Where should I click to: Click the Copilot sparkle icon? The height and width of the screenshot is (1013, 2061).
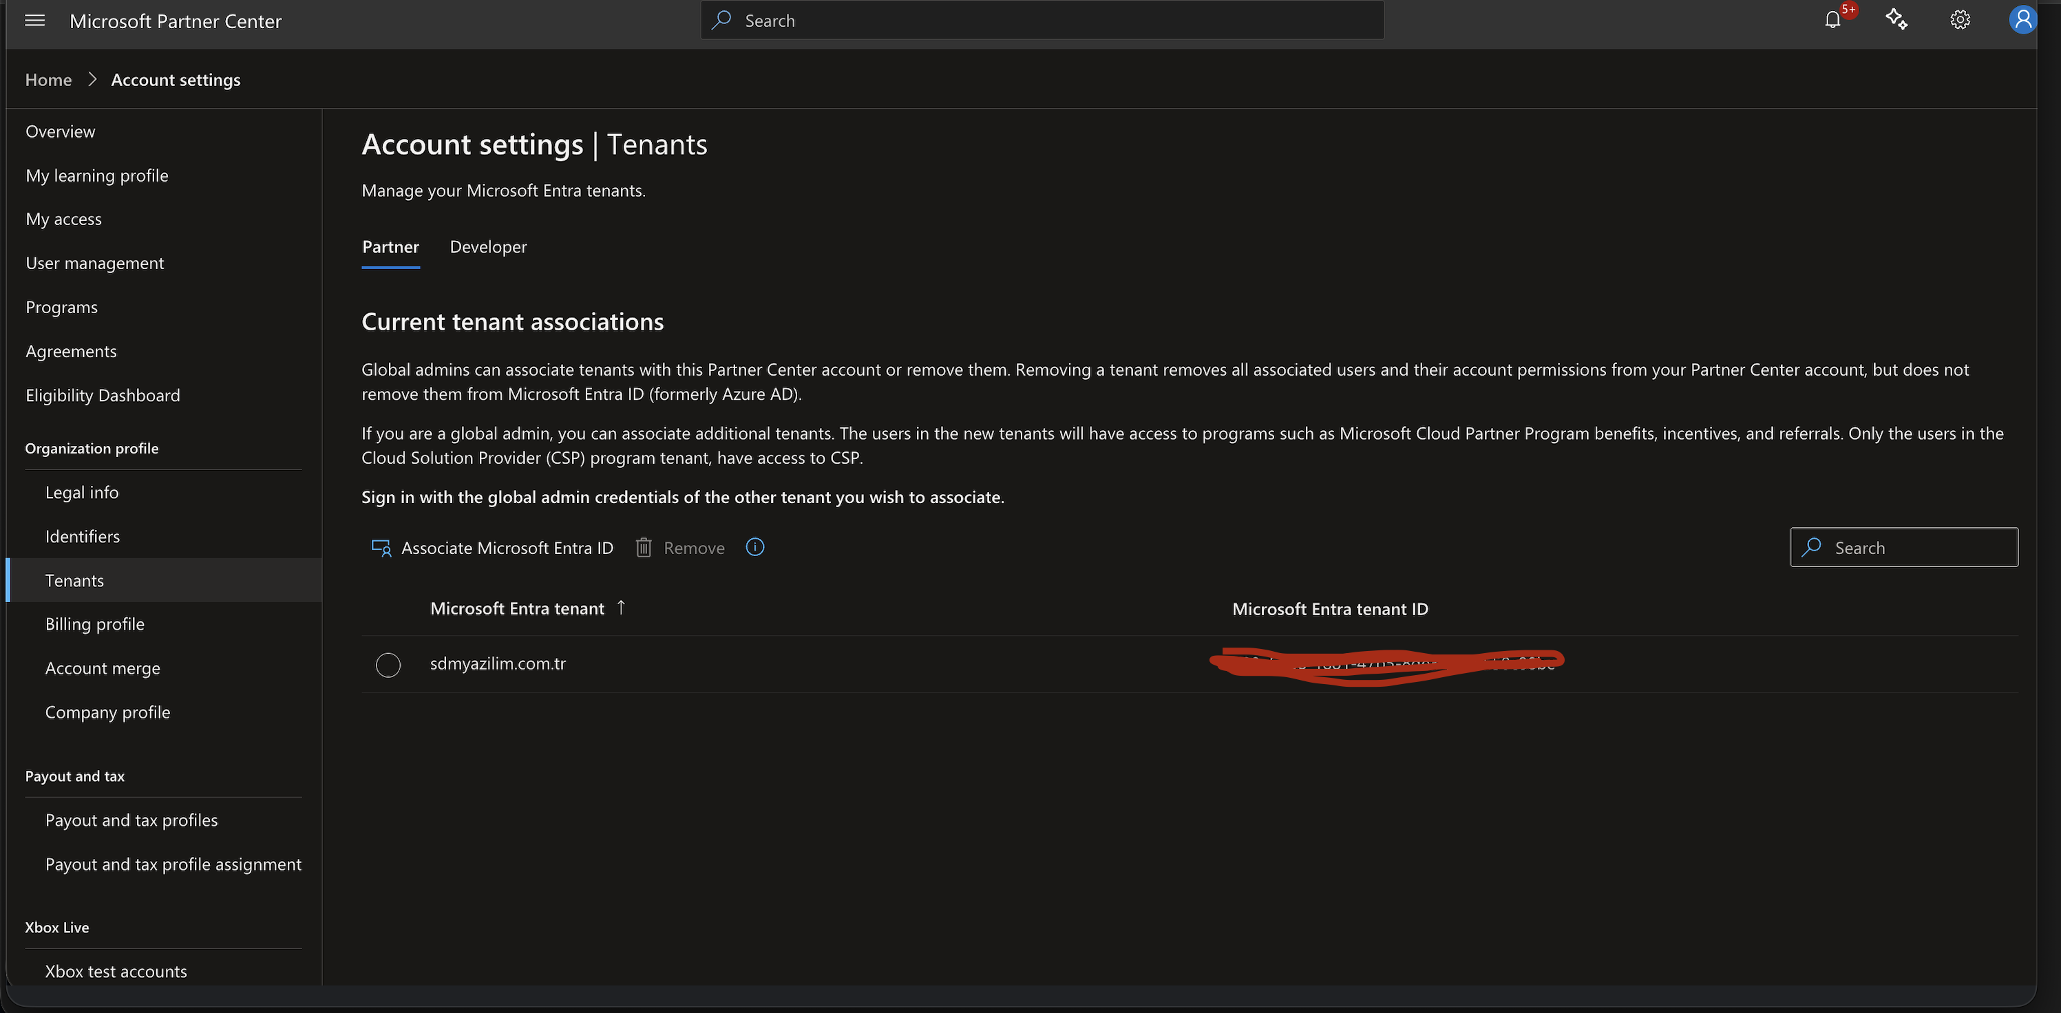pos(1896,20)
